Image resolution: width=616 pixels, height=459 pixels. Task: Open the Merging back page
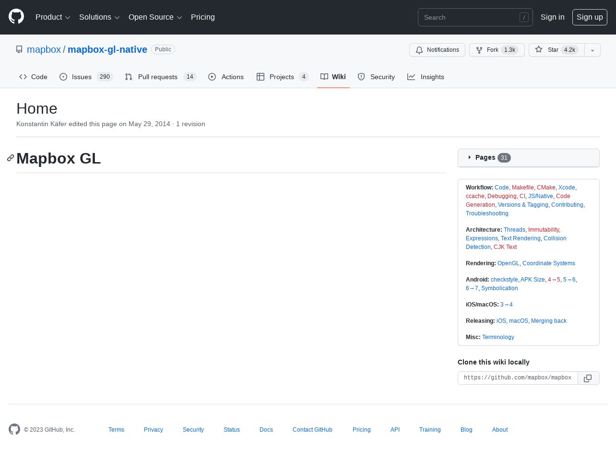click(x=549, y=321)
